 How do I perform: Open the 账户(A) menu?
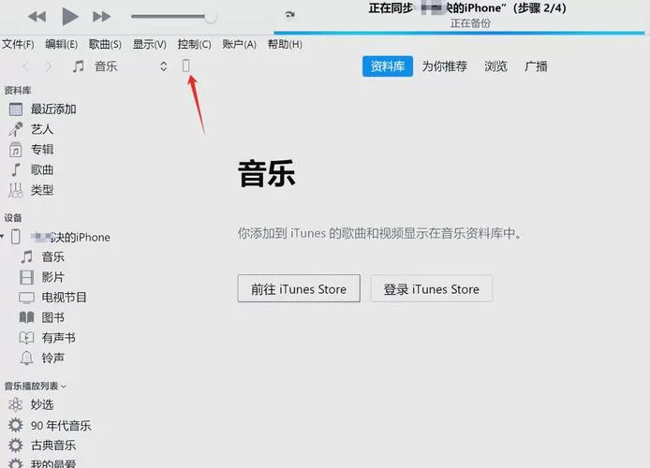[239, 44]
